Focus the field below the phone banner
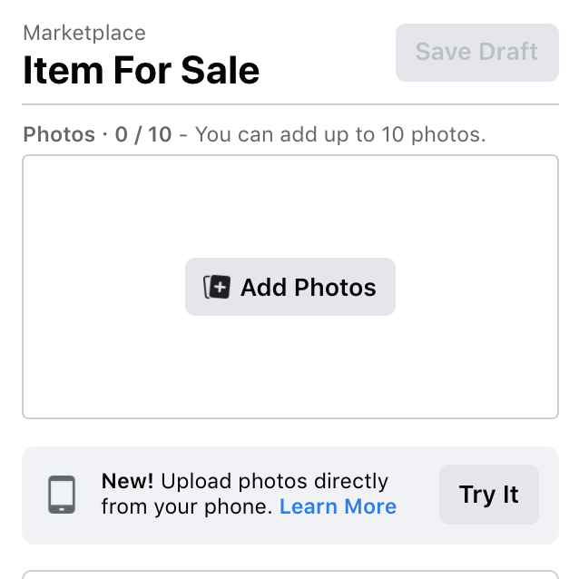Viewport: 579px width, 579px height. tap(290, 574)
